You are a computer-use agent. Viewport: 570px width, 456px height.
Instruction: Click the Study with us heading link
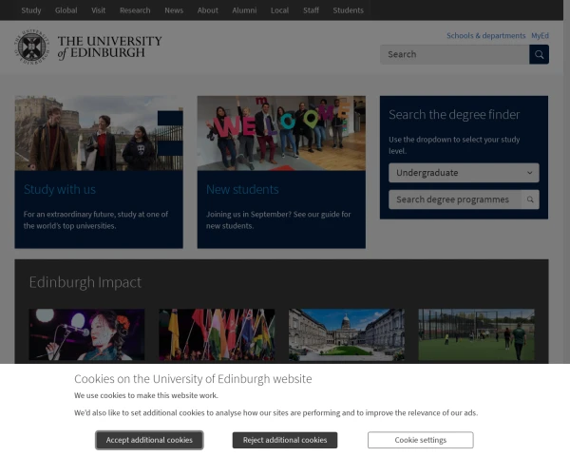60,189
